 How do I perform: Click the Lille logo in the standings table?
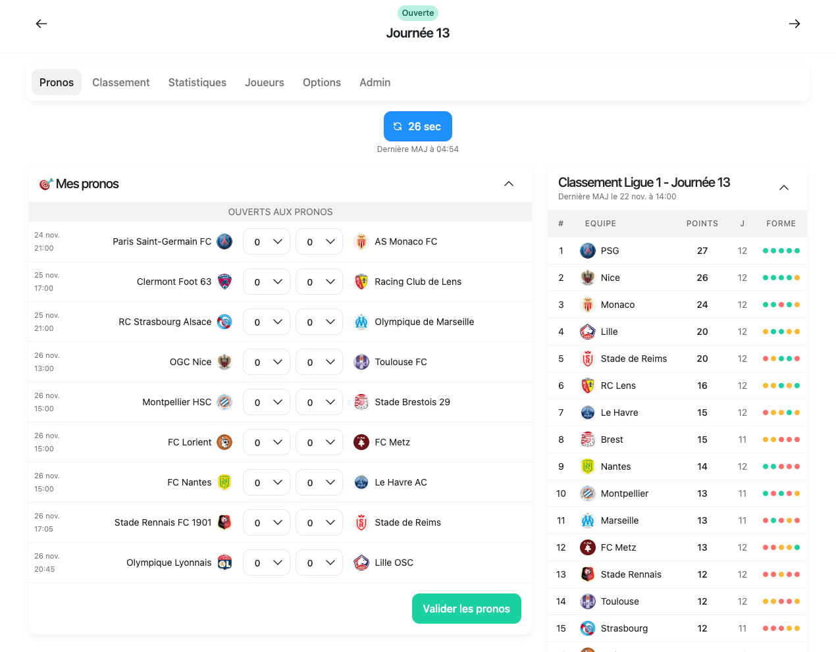[588, 332]
